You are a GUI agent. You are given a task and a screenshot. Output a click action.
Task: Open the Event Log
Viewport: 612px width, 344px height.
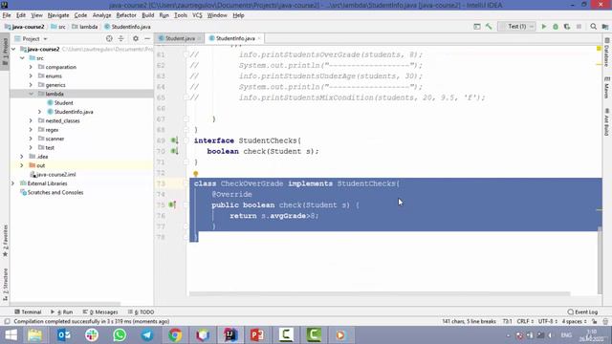click(582, 312)
